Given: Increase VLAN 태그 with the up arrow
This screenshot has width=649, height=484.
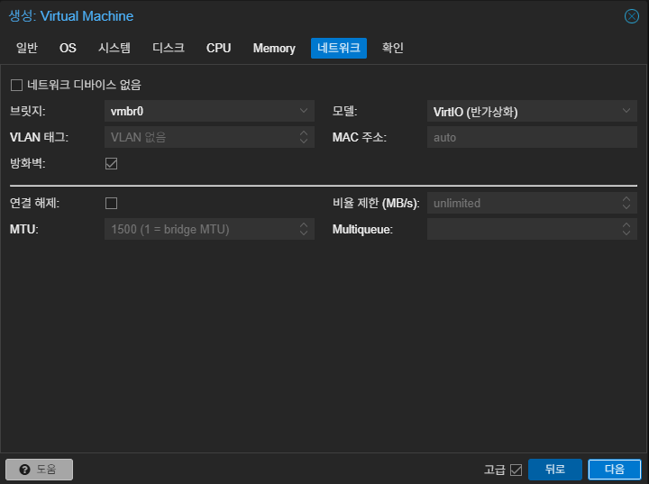Looking at the screenshot, I should click(x=304, y=132).
